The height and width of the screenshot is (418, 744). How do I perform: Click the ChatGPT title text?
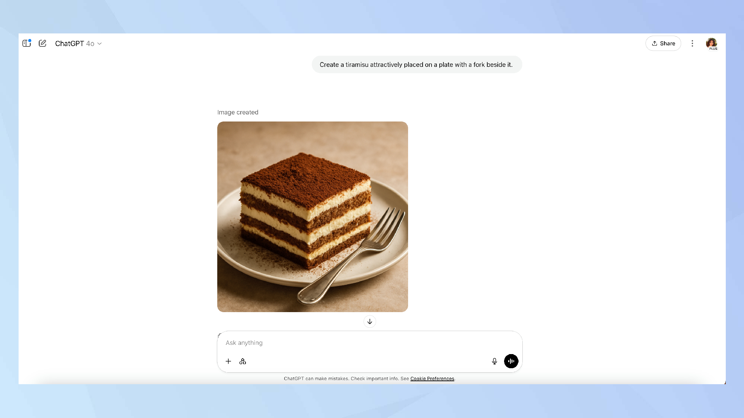click(x=70, y=43)
